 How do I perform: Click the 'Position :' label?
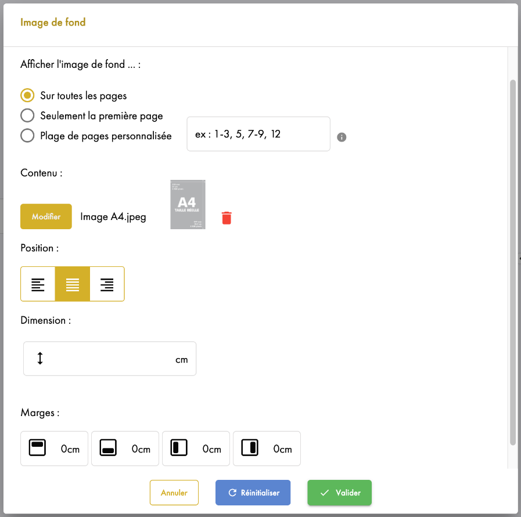[39, 248]
